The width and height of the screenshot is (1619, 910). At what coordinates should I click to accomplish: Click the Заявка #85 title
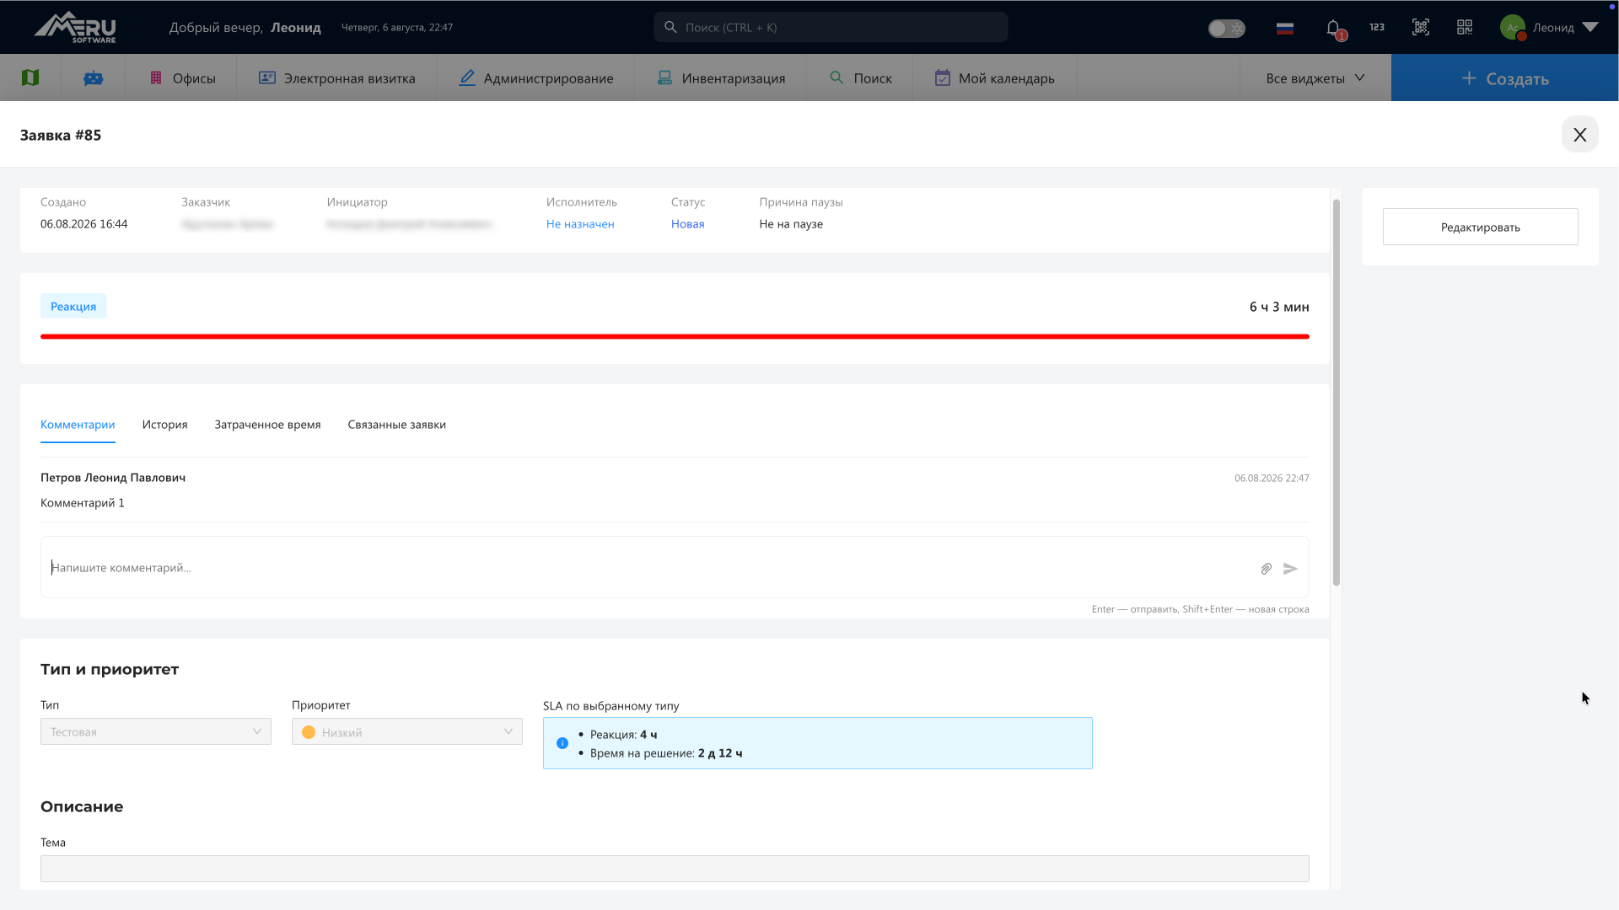61,135
